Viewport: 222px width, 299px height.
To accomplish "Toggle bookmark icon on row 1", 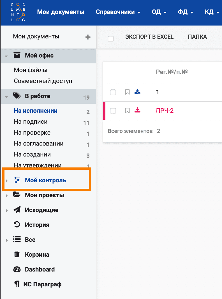I will [x=127, y=92].
